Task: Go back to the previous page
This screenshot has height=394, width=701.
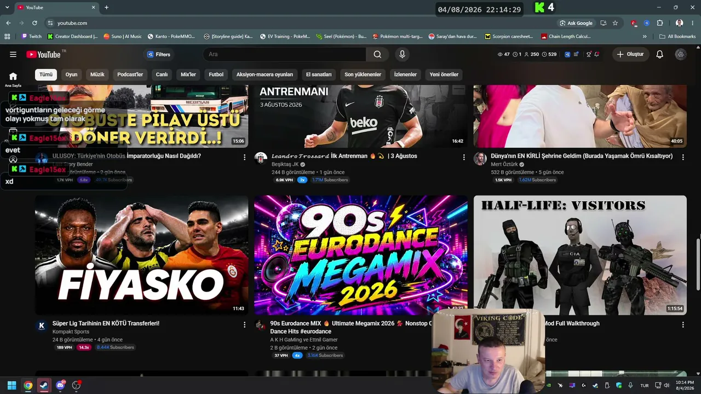Action: [8, 23]
